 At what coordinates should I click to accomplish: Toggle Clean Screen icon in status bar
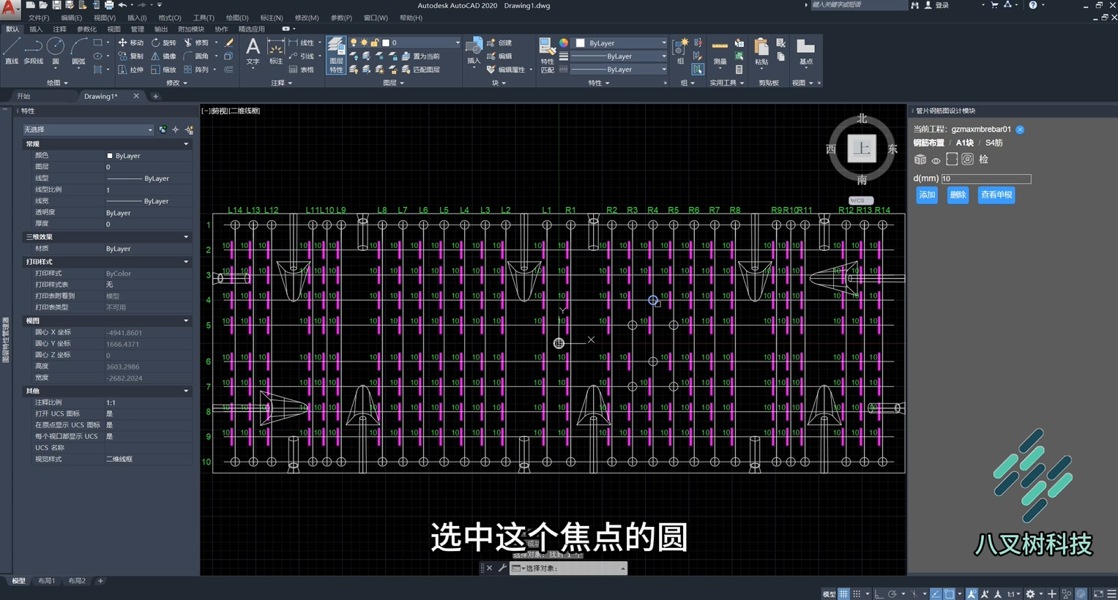pyautogui.click(x=1098, y=594)
